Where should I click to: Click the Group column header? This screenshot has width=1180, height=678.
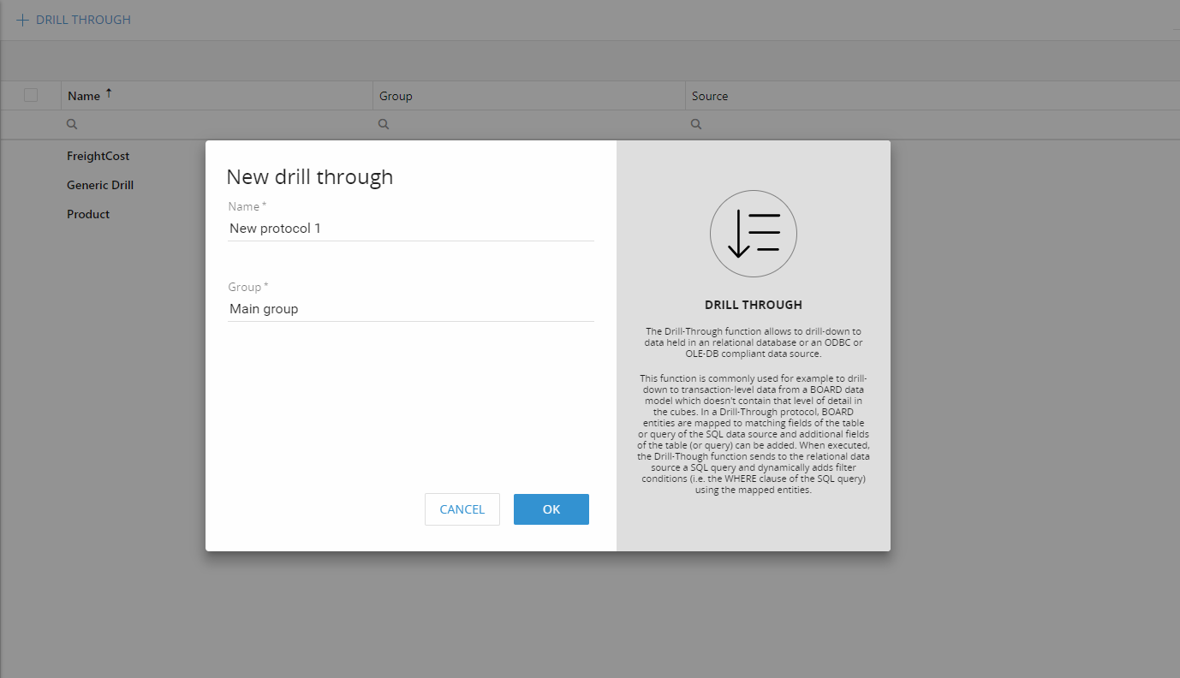pos(396,96)
